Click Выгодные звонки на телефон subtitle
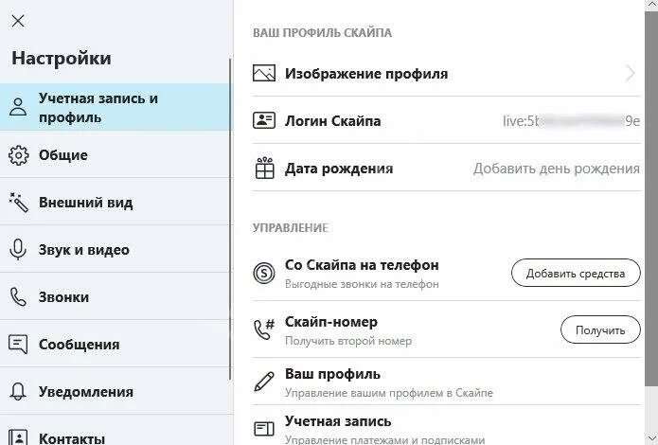 point(362,284)
